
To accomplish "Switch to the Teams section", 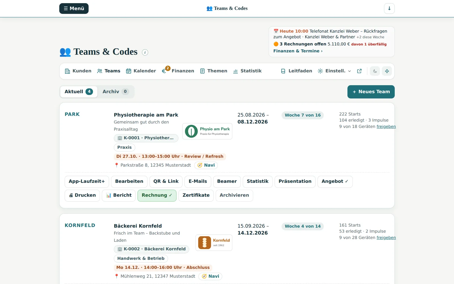I will (109, 71).
